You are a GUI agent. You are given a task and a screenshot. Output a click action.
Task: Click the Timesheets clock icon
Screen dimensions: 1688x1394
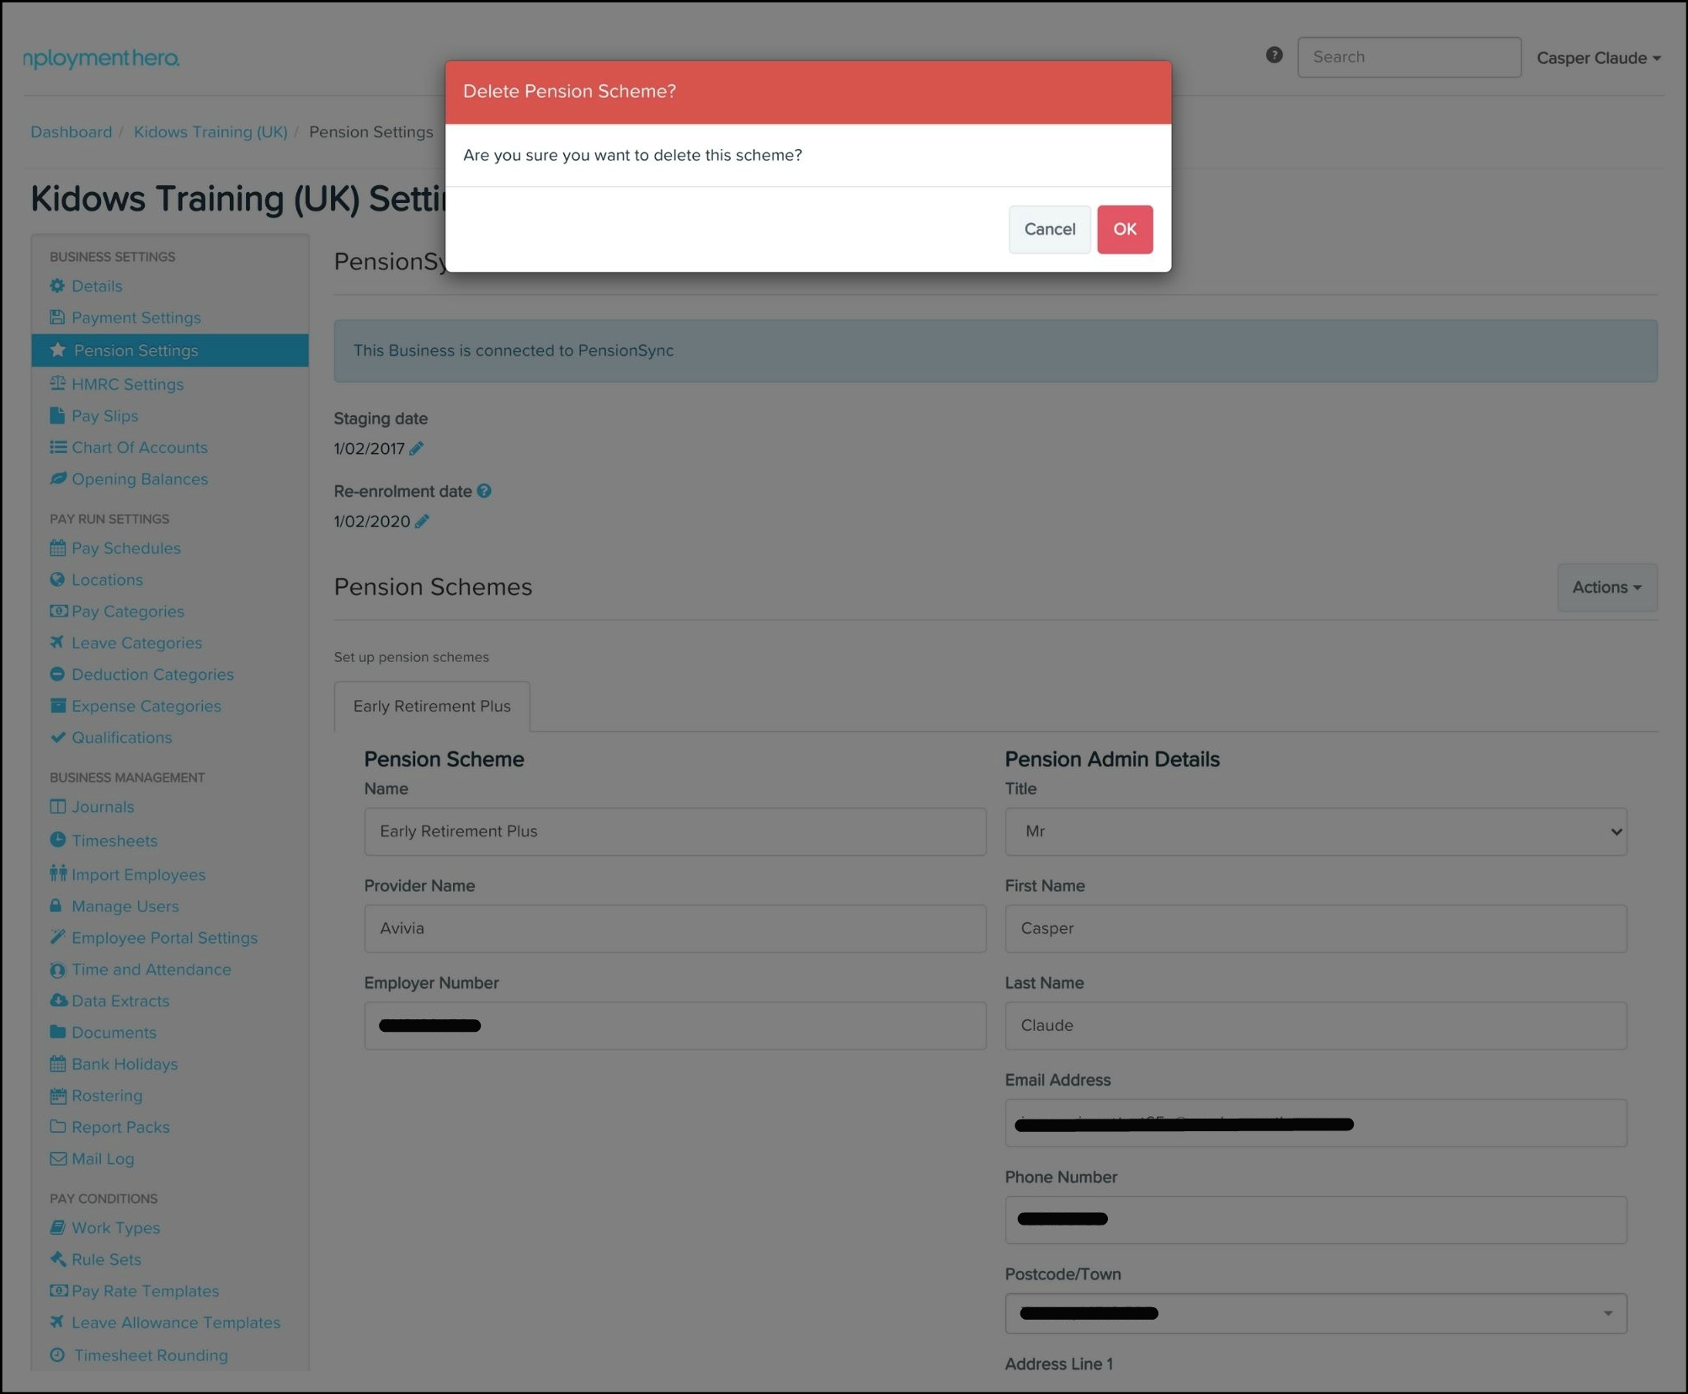pos(57,840)
